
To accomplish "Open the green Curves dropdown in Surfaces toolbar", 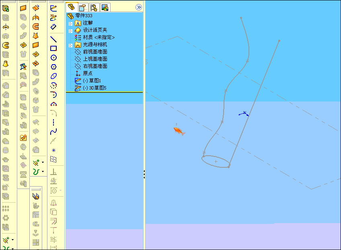I will pos(43,171).
